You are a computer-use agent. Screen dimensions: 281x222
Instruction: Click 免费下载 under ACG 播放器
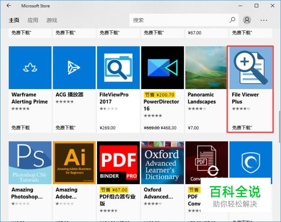coord(65,128)
